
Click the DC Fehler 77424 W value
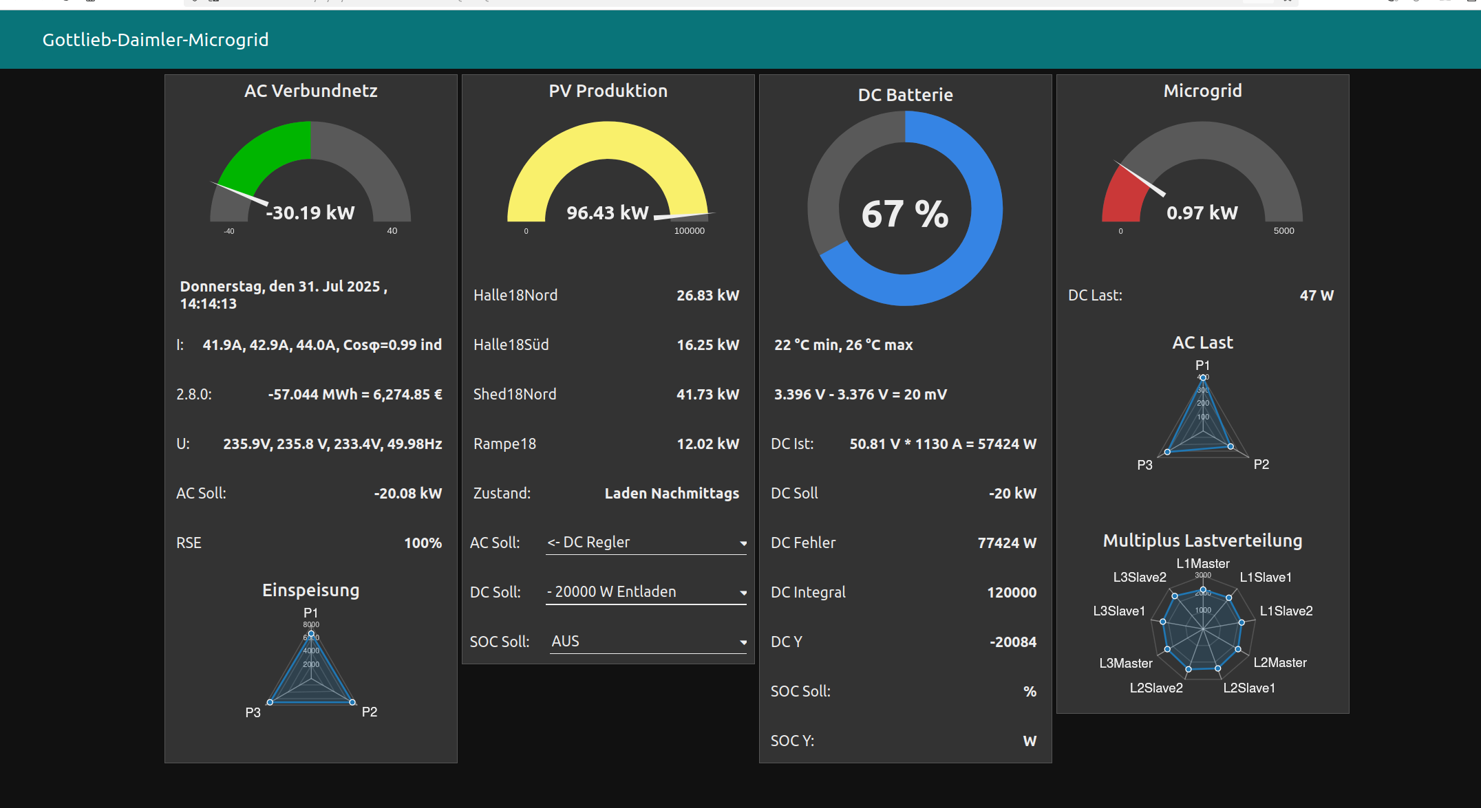[x=1007, y=543]
